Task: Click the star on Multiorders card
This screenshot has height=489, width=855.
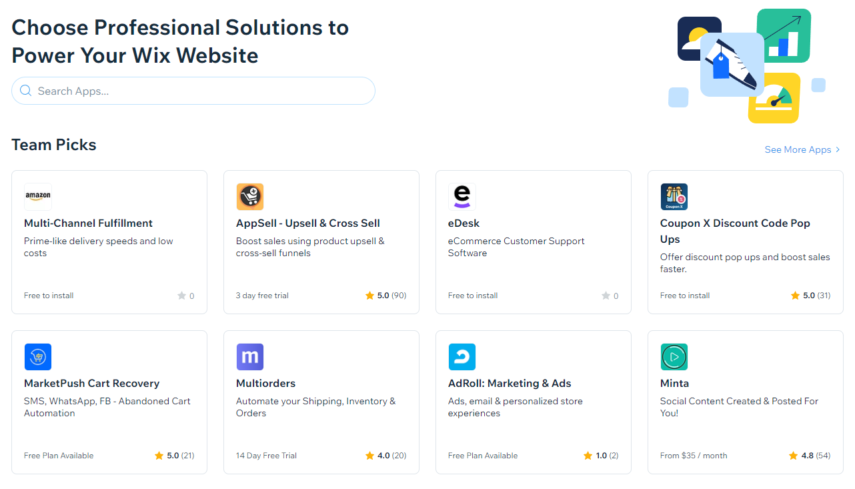Action: pyautogui.click(x=369, y=456)
